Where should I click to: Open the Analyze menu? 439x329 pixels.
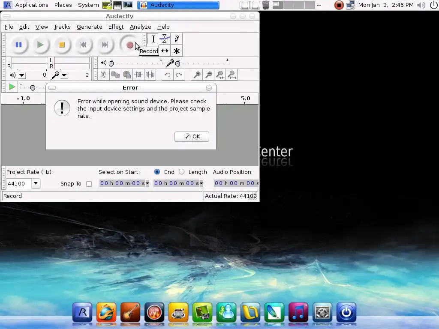tap(140, 27)
